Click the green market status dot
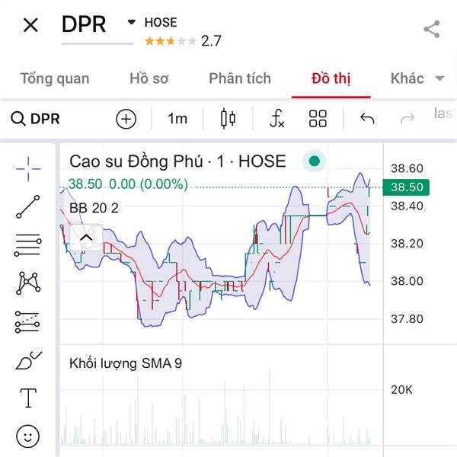The height and width of the screenshot is (457, 457). coord(314,161)
